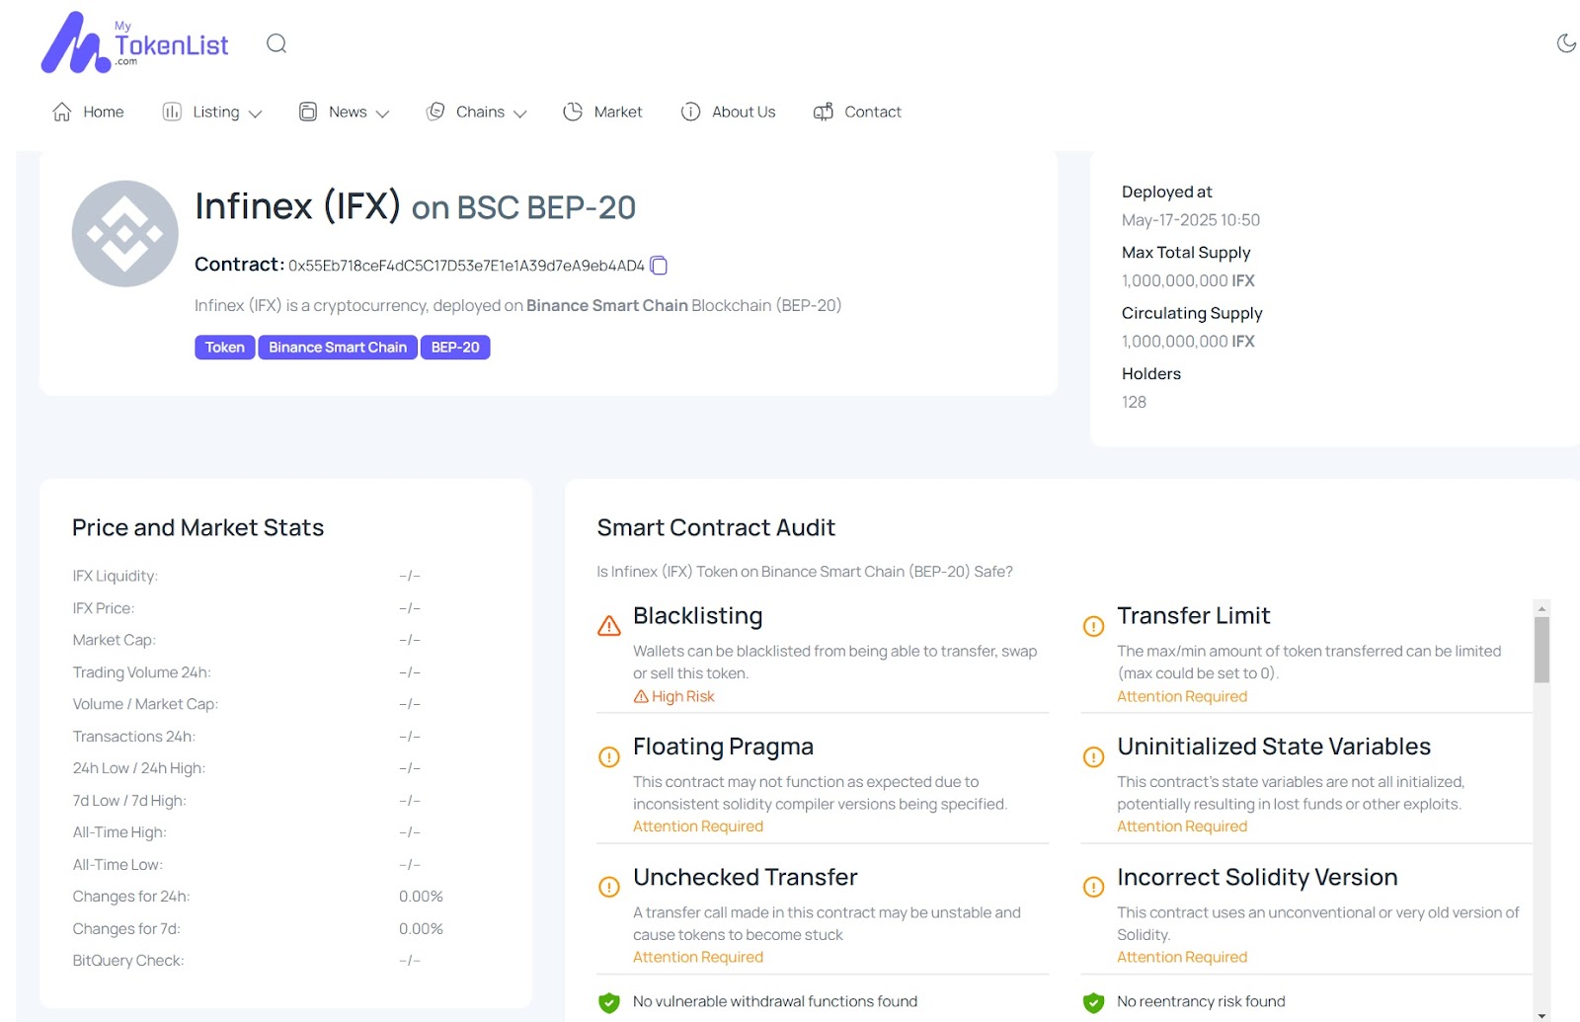1580x1022 pixels.
Task: Click the small High Risk warning icon
Action: pyautogui.click(x=641, y=696)
